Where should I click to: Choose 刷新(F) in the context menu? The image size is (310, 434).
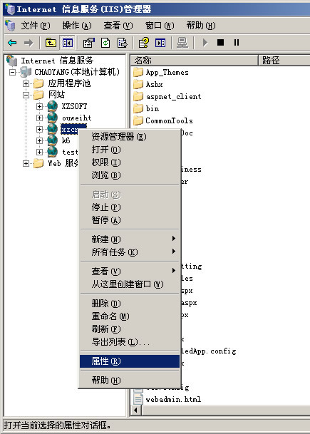click(130, 329)
